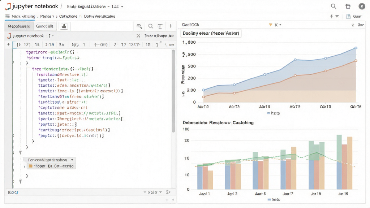
Task: Click the 17 marker on the ruler row
Action: coord(124,44)
